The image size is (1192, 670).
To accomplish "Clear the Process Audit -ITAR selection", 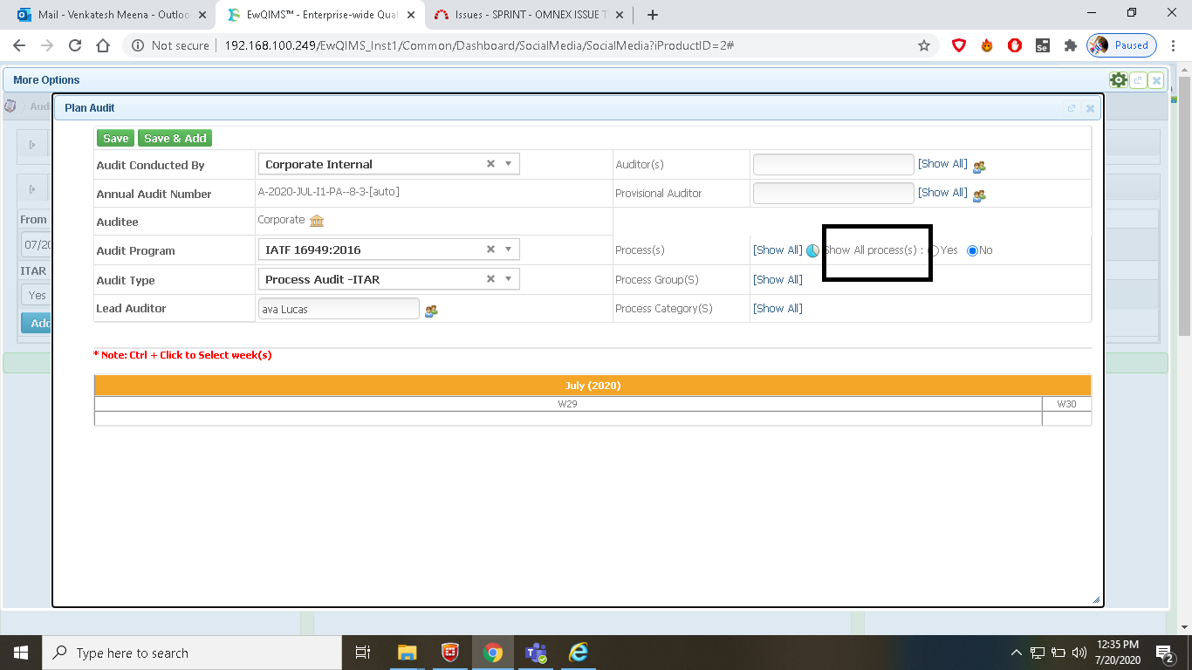I will click(x=490, y=279).
